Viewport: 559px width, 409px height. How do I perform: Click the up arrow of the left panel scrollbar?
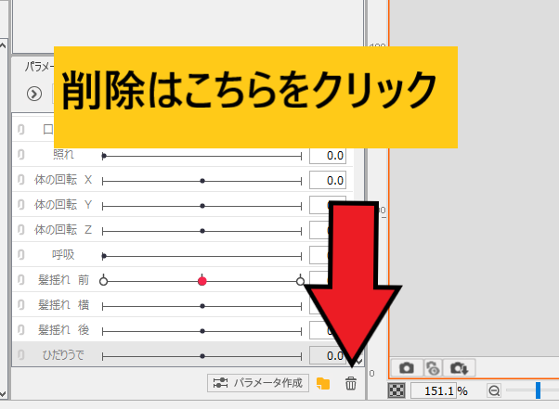pos(3,45)
